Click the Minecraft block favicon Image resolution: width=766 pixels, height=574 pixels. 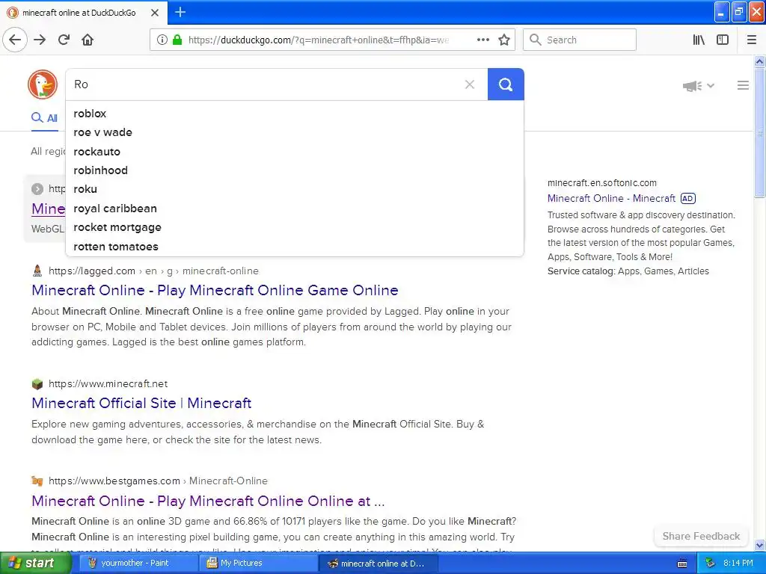[37, 383]
